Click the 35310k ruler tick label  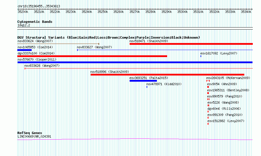click(x=198, y=12)
